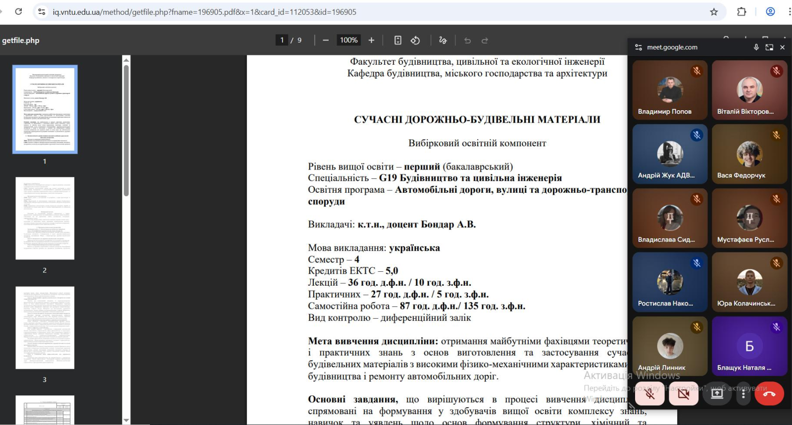The height and width of the screenshot is (425, 792).
Task: Click the thumbnail sidebar scrollbar down arrow
Action: tap(126, 420)
